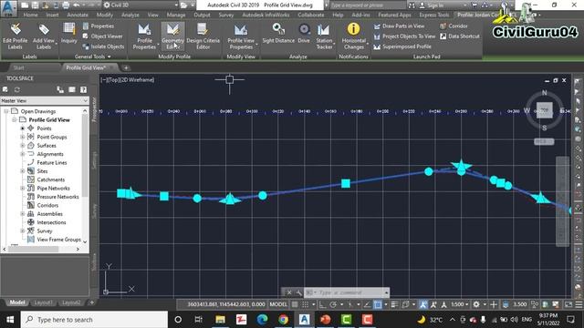Image resolution: width=584 pixels, height=328 pixels.
Task: Toggle snap mode in status bar
Action: pyautogui.click(x=305, y=304)
